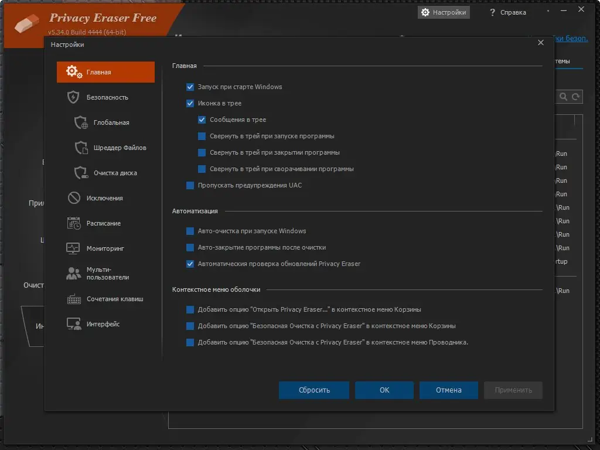The height and width of the screenshot is (450, 600).
Task: Click the Интерфейс screen-user icon
Action: [x=74, y=324]
